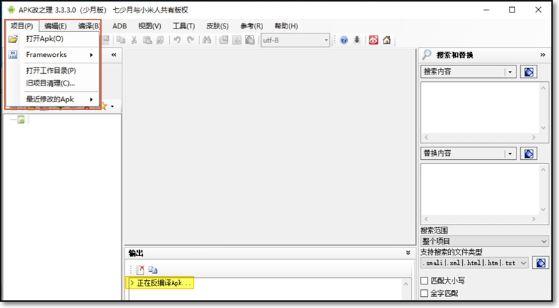559x308 pixels.
Task: Click inside the replace content text area
Action: (480, 189)
